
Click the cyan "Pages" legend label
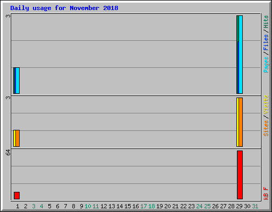(266, 65)
